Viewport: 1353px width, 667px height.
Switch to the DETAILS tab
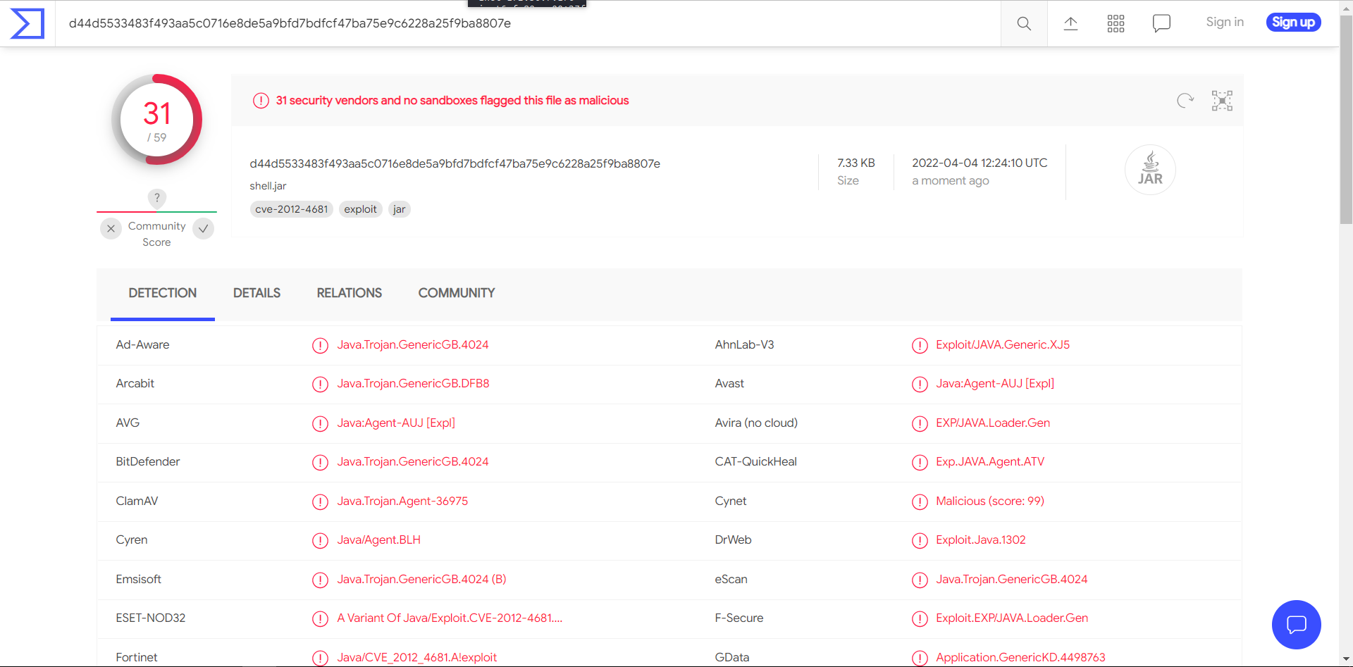(x=257, y=293)
